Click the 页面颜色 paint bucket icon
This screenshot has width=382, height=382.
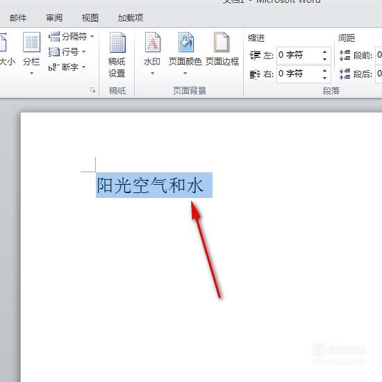pos(186,42)
